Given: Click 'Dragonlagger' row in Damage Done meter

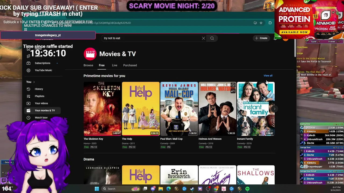Looking at the screenshot, I should (x=322, y=167).
